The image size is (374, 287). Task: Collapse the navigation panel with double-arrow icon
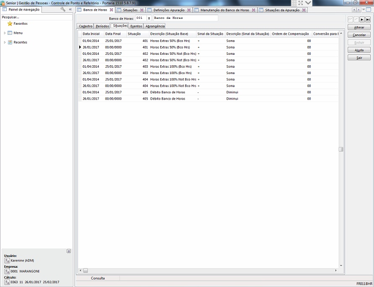(70, 9)
